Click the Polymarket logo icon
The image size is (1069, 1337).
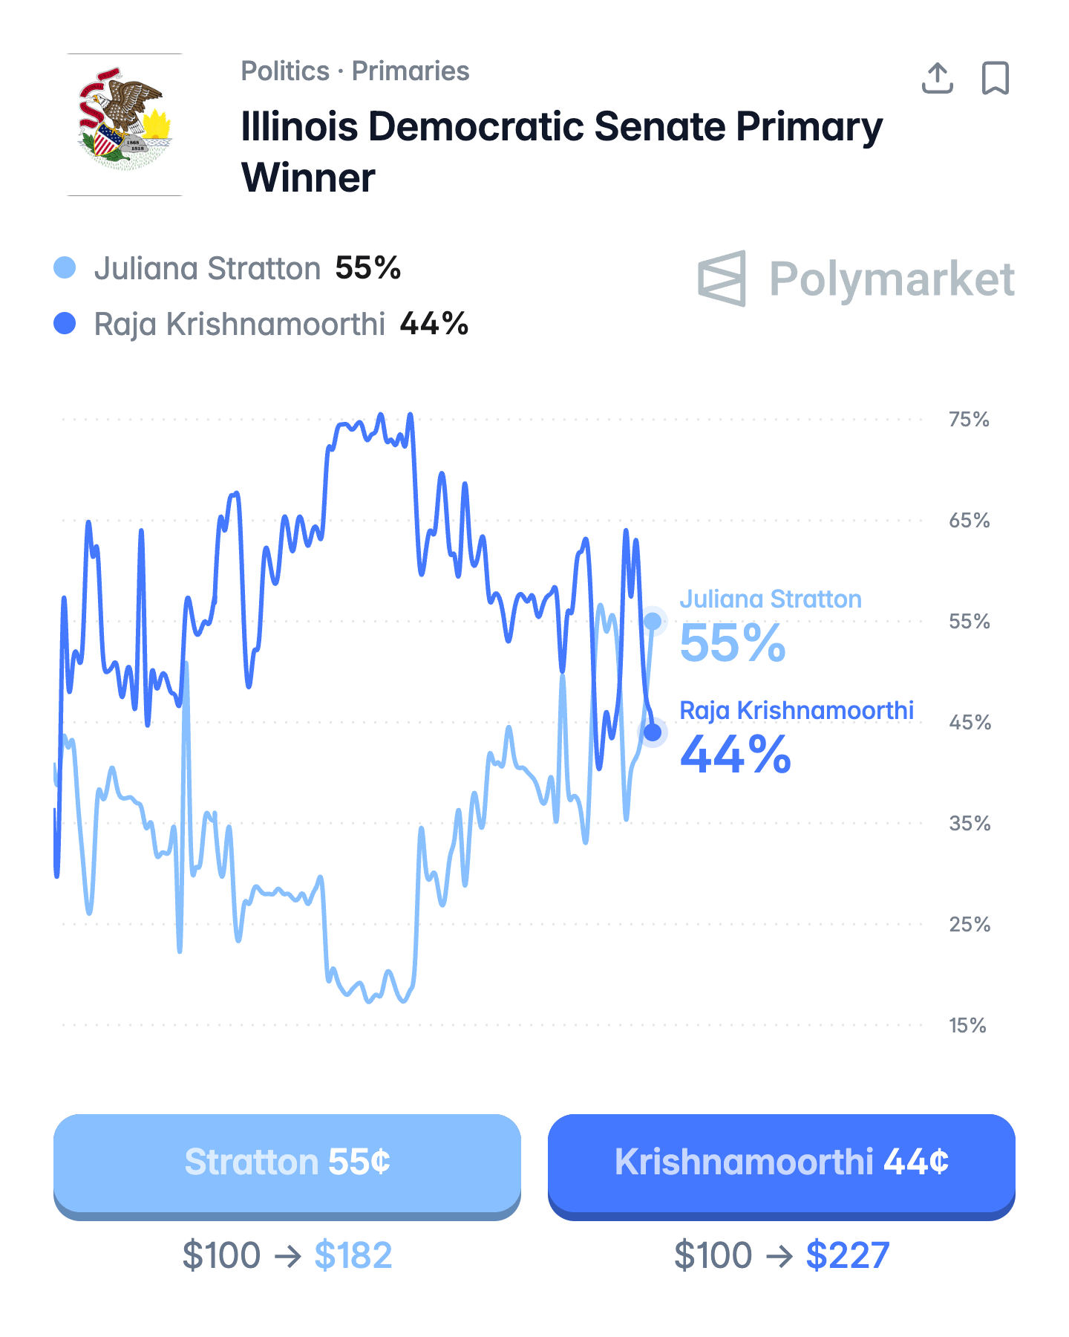pyautogui.click(x=722, y=279)
